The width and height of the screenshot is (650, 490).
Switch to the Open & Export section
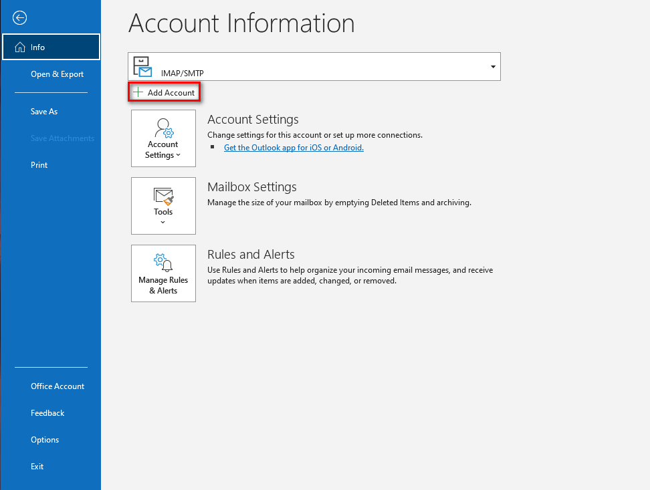click(57, 74)
